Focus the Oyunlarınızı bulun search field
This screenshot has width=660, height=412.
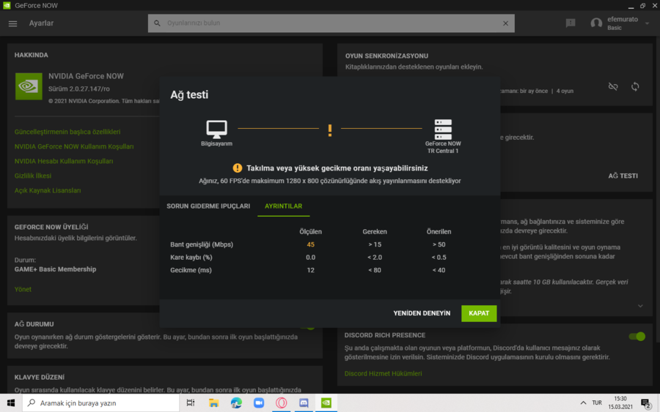coord(331,23)
